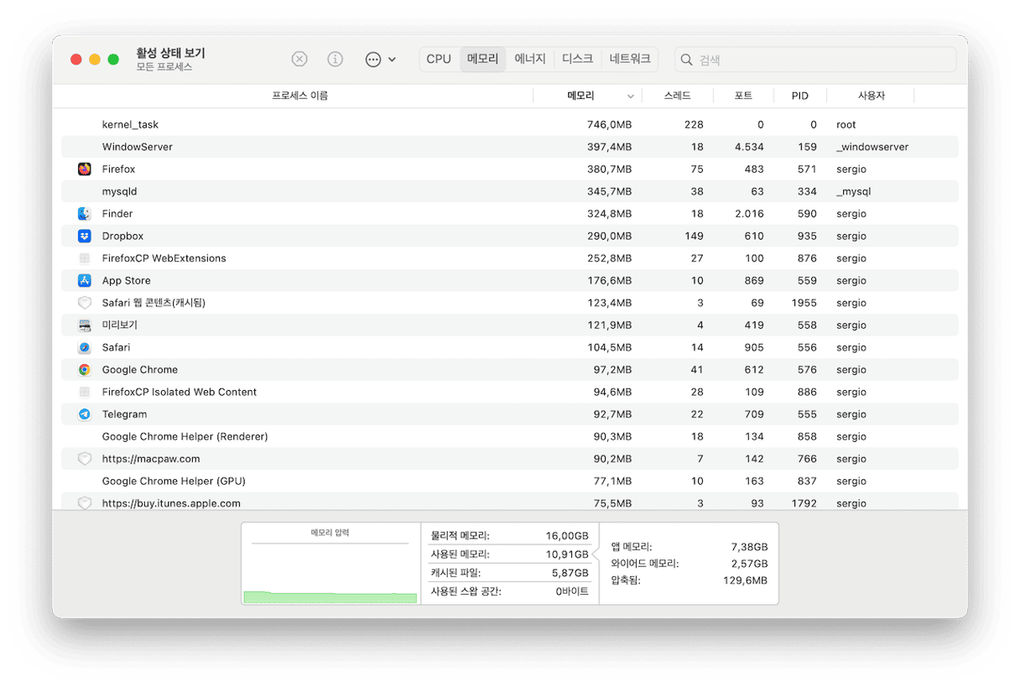Screen dimensions: 1020x687
Task: Click PID value 1955
Action: pos(804,303)
